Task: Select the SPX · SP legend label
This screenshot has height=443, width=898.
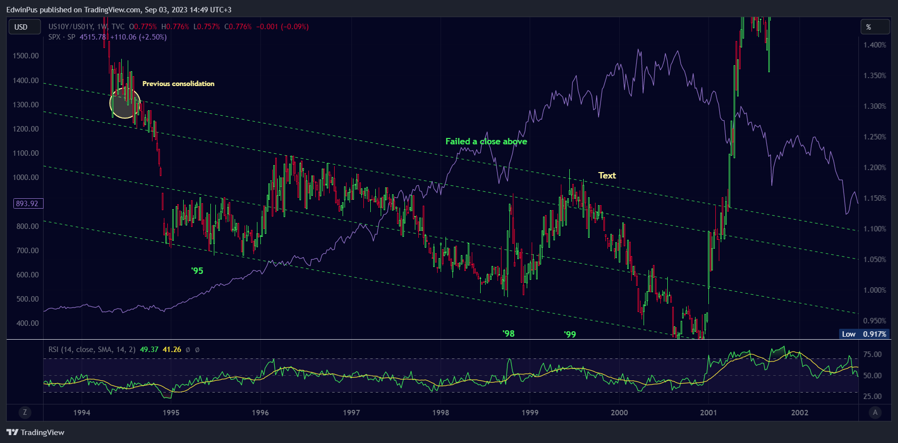Action: [x=62, y=37]
